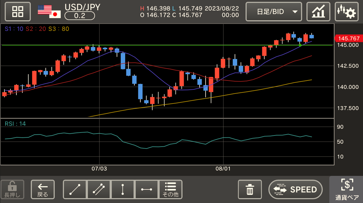Open the 日足/BID timeframe dropdown

click(274, 11)
